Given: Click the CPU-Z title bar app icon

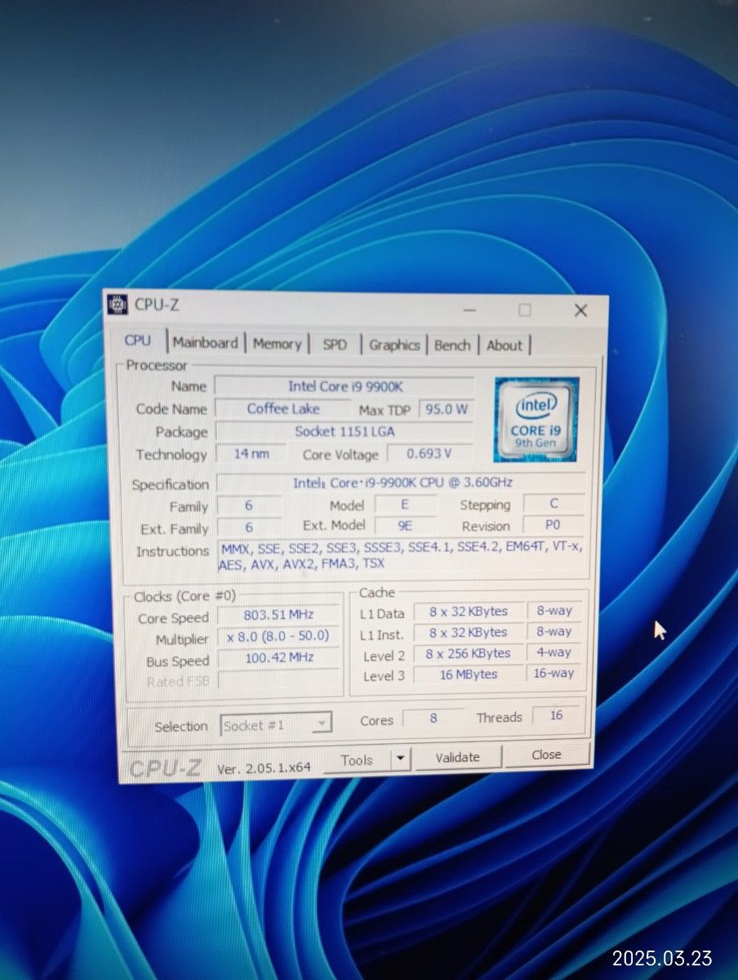Looking at the screenshot, I should pyautogui.click(x=118, y=305).
